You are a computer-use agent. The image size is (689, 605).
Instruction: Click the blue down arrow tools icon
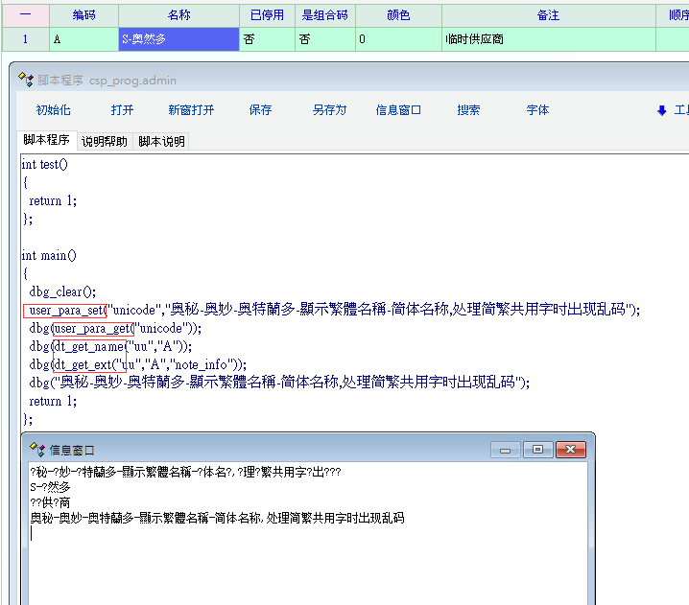pyautogui.click(x=661, y=111)
